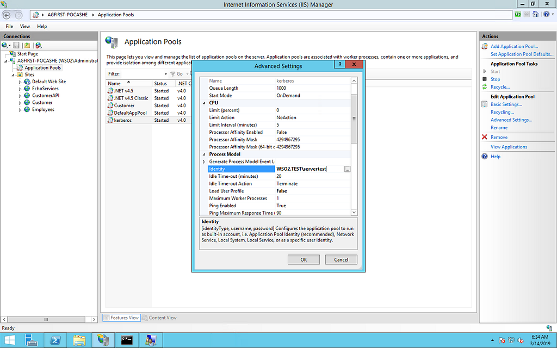Click Cancel in Advanced Settings dialog
Screen dimensions: 557x348
pos(341,259)
